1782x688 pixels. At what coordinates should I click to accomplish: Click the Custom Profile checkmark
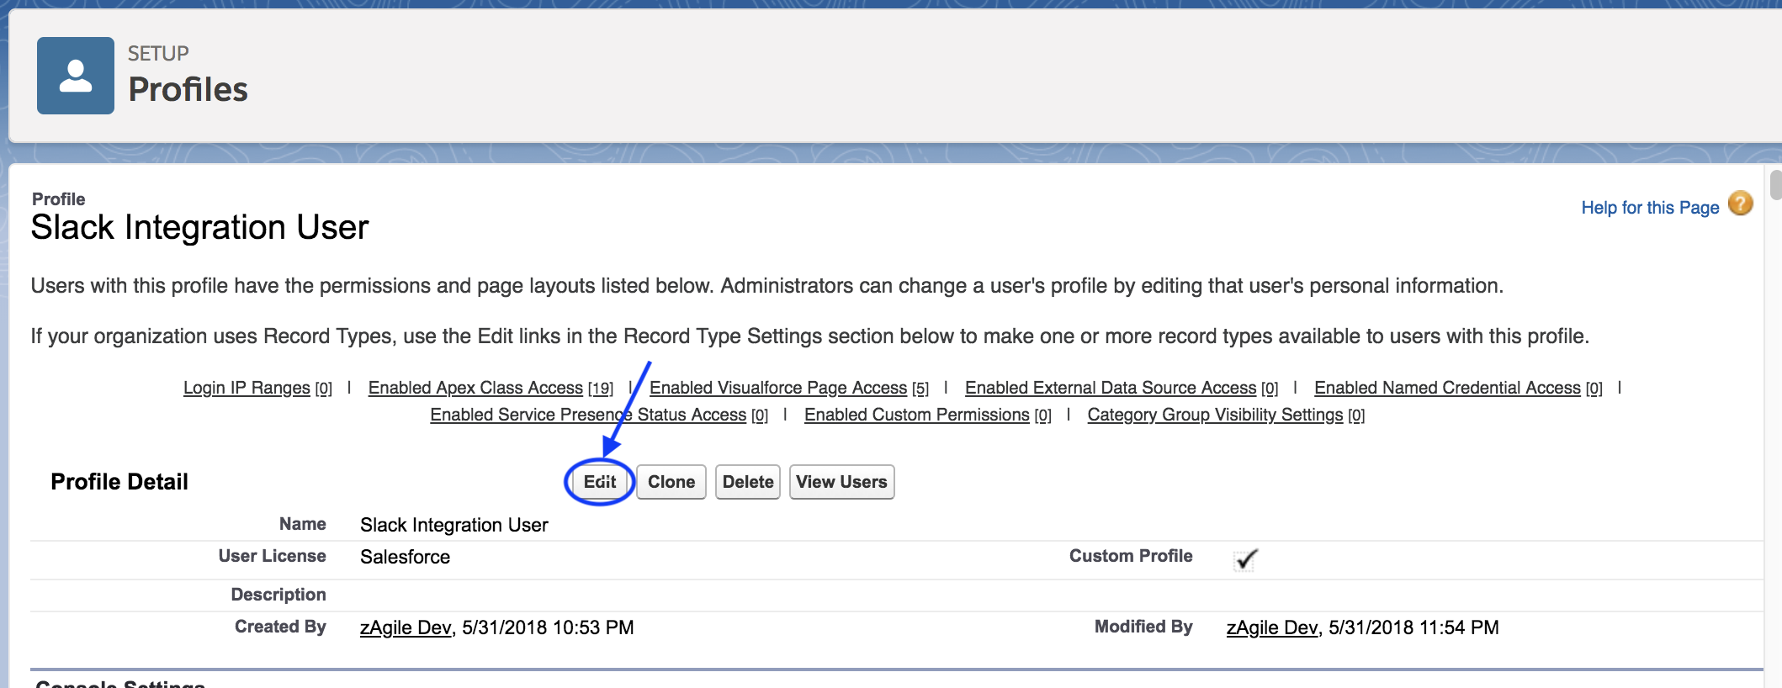(x=1245, y=559)
